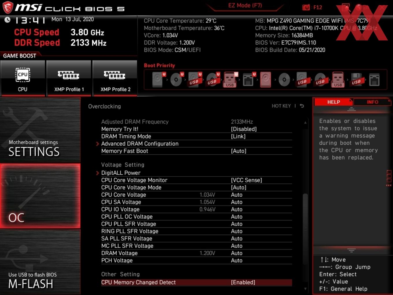Edit MC PLL SFR Voltage field

pyautogui.click(x=237, y=246)
